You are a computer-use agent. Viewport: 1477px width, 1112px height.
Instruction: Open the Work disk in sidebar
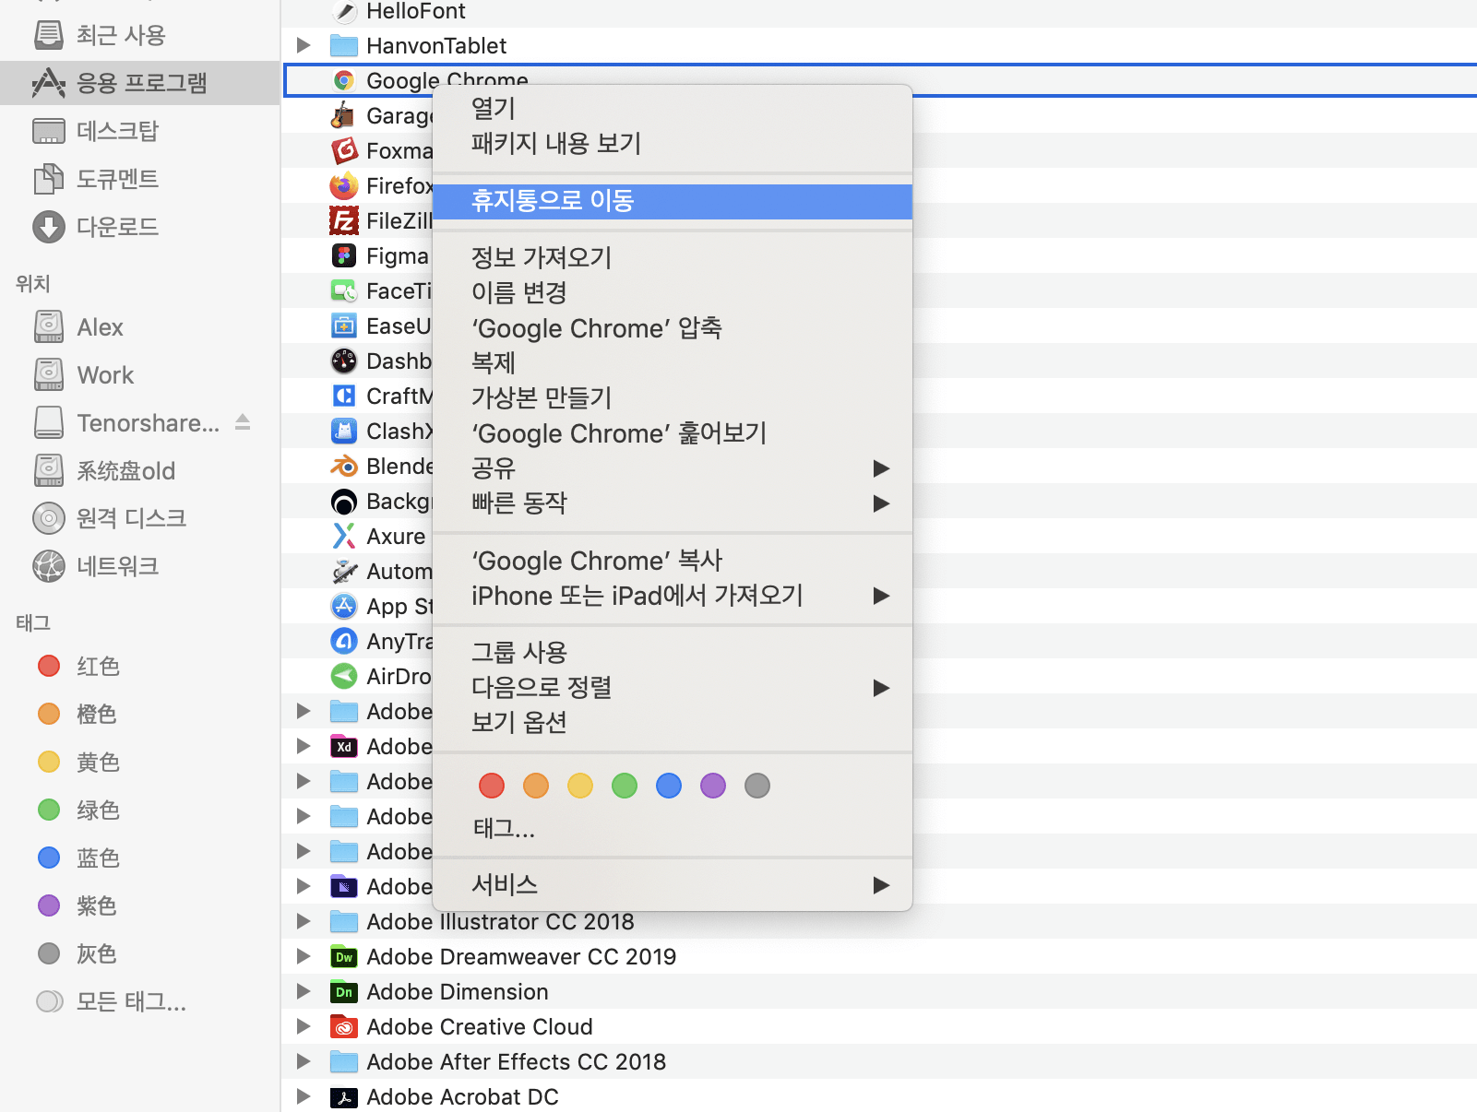point(140,375)
